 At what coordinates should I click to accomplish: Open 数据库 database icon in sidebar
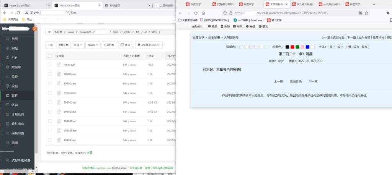click(x=8, y=67)
